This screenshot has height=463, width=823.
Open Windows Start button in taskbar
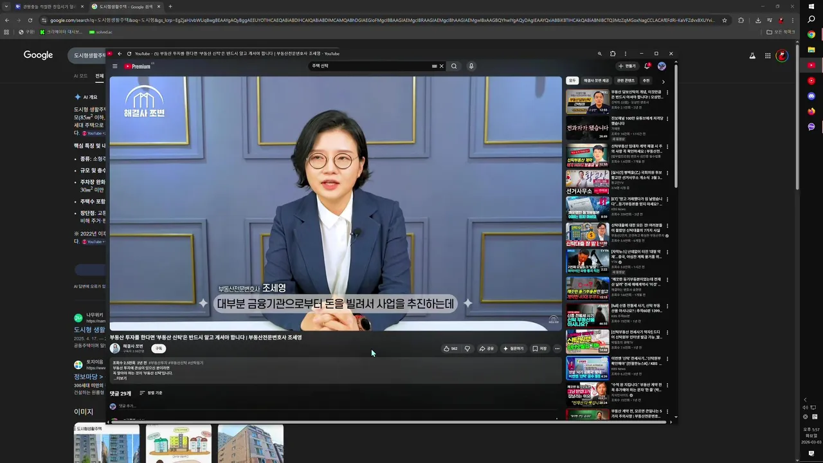pyautogui.click(x=811, y=6)
